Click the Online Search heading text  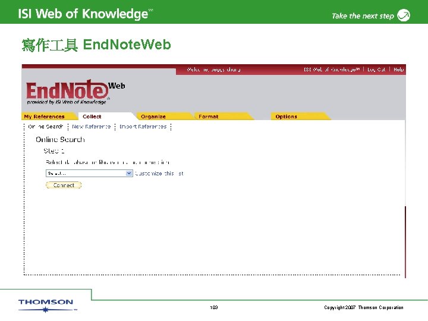[x=60, y=140]
